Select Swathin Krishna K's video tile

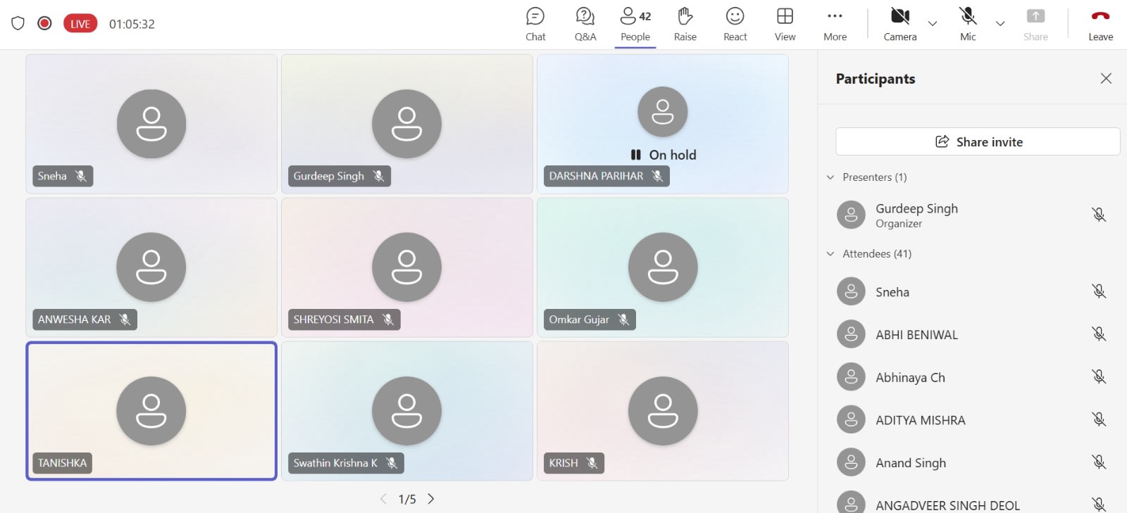point(407,411)
